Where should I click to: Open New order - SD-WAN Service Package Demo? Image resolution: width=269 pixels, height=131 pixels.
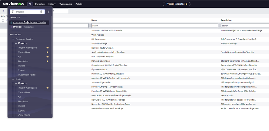tap(111, 104)
